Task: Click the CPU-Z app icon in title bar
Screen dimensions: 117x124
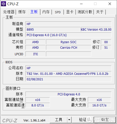Action: coord(3,4)
